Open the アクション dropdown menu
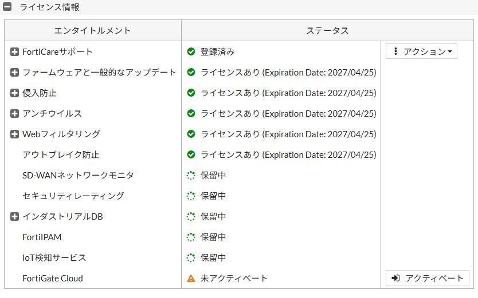 click(x=421, y=51)
